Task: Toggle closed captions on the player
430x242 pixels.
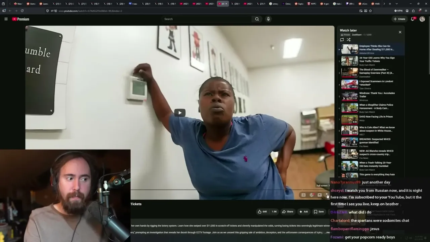Action: tap(303, 195)
